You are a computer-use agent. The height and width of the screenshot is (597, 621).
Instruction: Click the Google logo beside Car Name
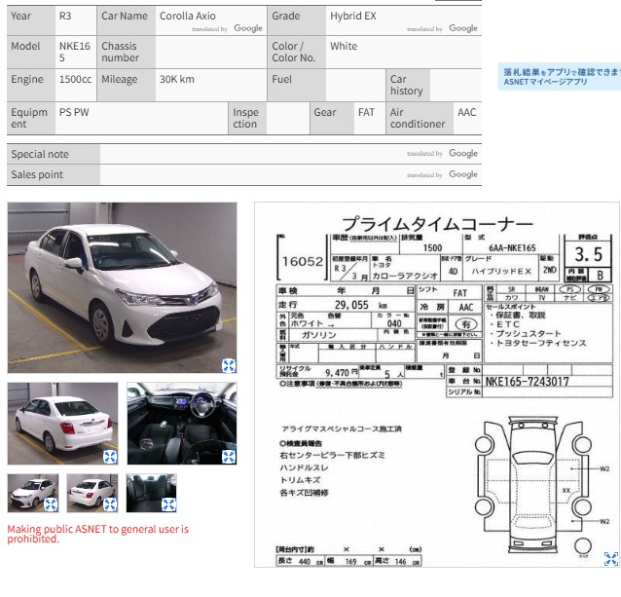(248, 28)
